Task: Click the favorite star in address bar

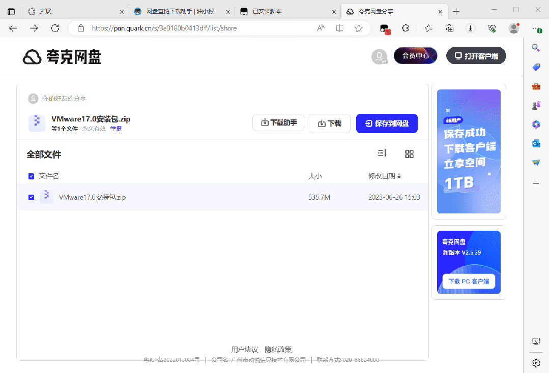Action: pyautogui.click(x=359, y=28)
